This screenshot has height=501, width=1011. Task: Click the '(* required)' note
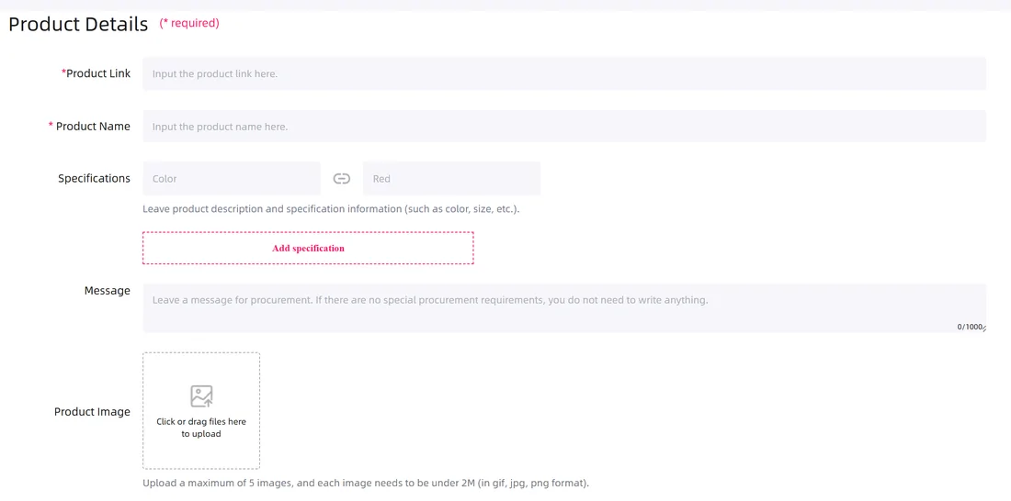(189, 23)
